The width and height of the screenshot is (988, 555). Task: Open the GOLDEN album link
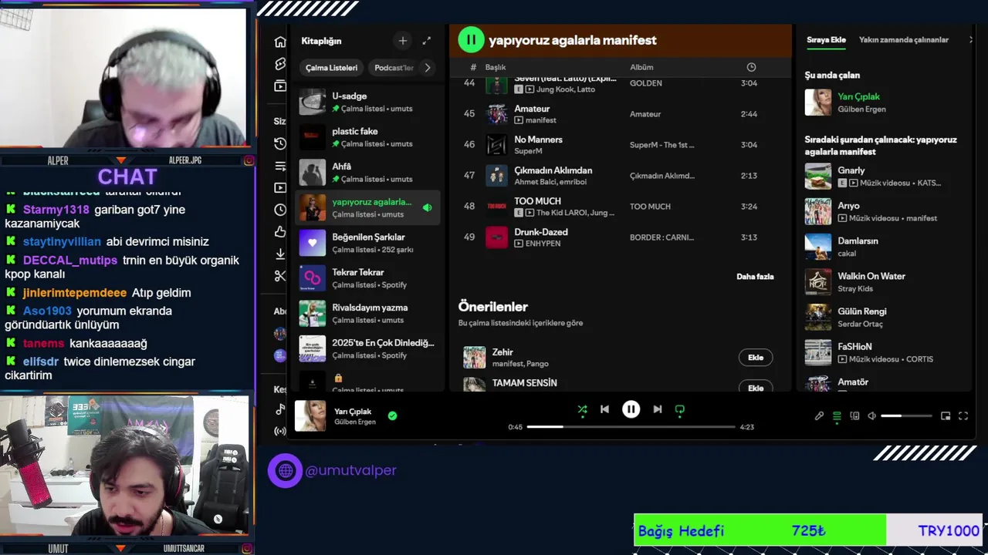click(645, 83)
